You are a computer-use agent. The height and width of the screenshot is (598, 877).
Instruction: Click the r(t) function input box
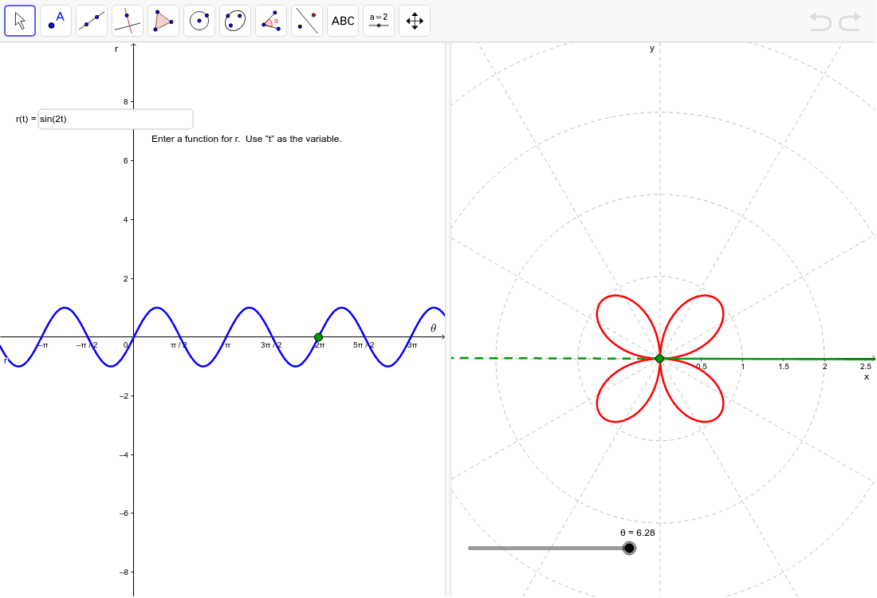116,119
